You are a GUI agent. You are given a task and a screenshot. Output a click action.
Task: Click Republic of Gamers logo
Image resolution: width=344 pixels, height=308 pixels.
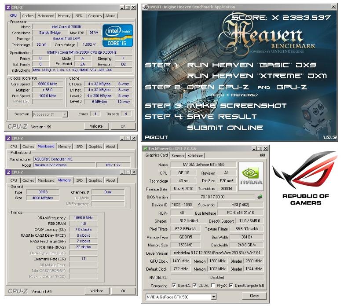[x=306, y=178]
